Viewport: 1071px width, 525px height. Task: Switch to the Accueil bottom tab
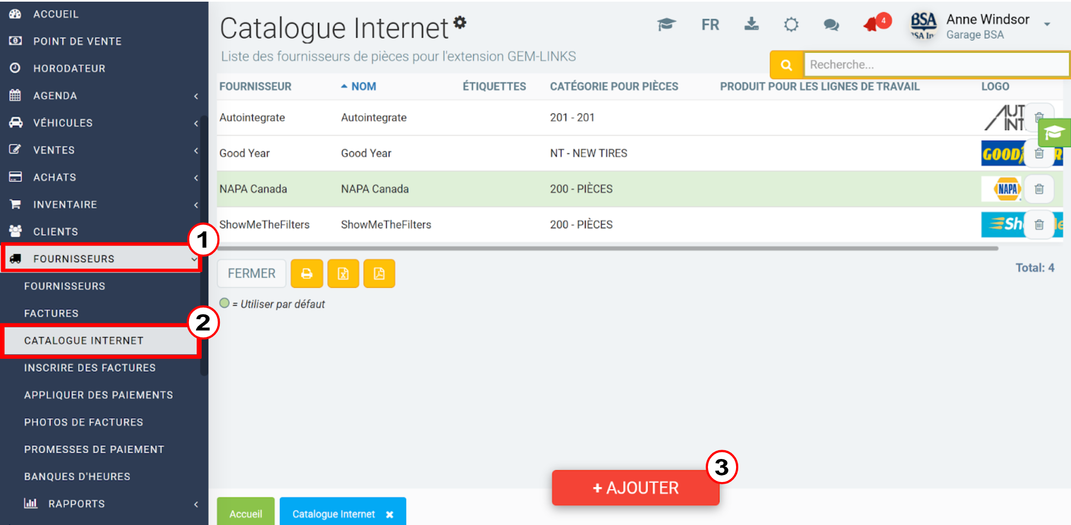tap(246, 512)
